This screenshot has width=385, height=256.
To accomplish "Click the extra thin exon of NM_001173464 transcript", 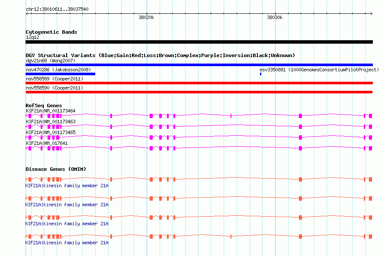I will point(231,116).
